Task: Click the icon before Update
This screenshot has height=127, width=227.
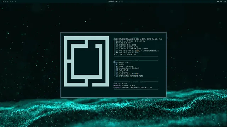Action: [114, 87]
